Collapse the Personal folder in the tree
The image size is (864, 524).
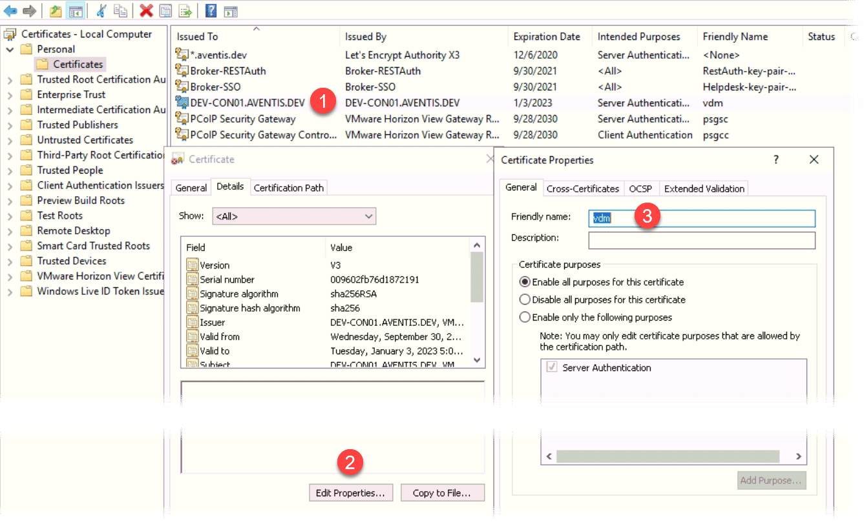pos(11,49)
